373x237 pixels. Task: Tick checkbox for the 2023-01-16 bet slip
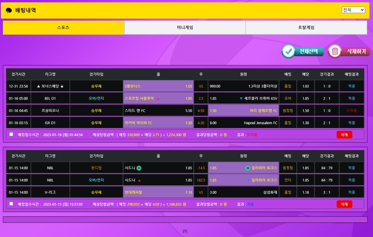[11, 134]
